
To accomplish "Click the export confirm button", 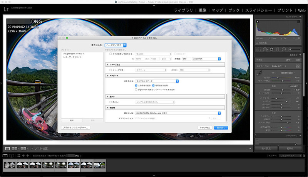I will pos(221,128).
